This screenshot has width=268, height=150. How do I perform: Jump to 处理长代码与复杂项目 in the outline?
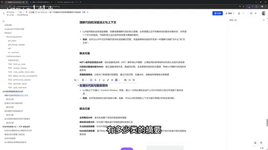(13, 103)
